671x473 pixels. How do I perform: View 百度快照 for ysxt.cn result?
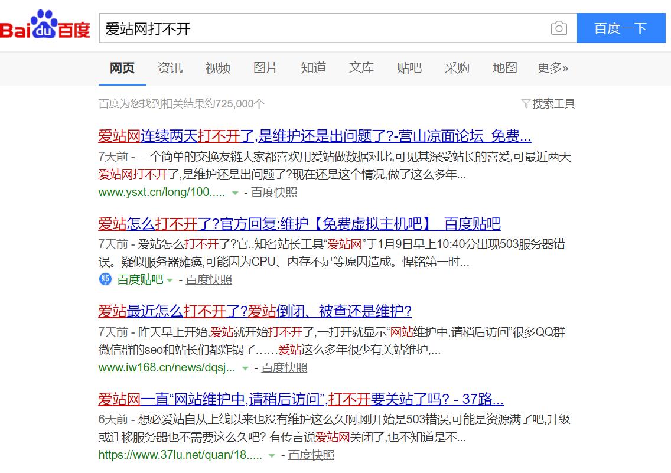[x=274, y=193]
